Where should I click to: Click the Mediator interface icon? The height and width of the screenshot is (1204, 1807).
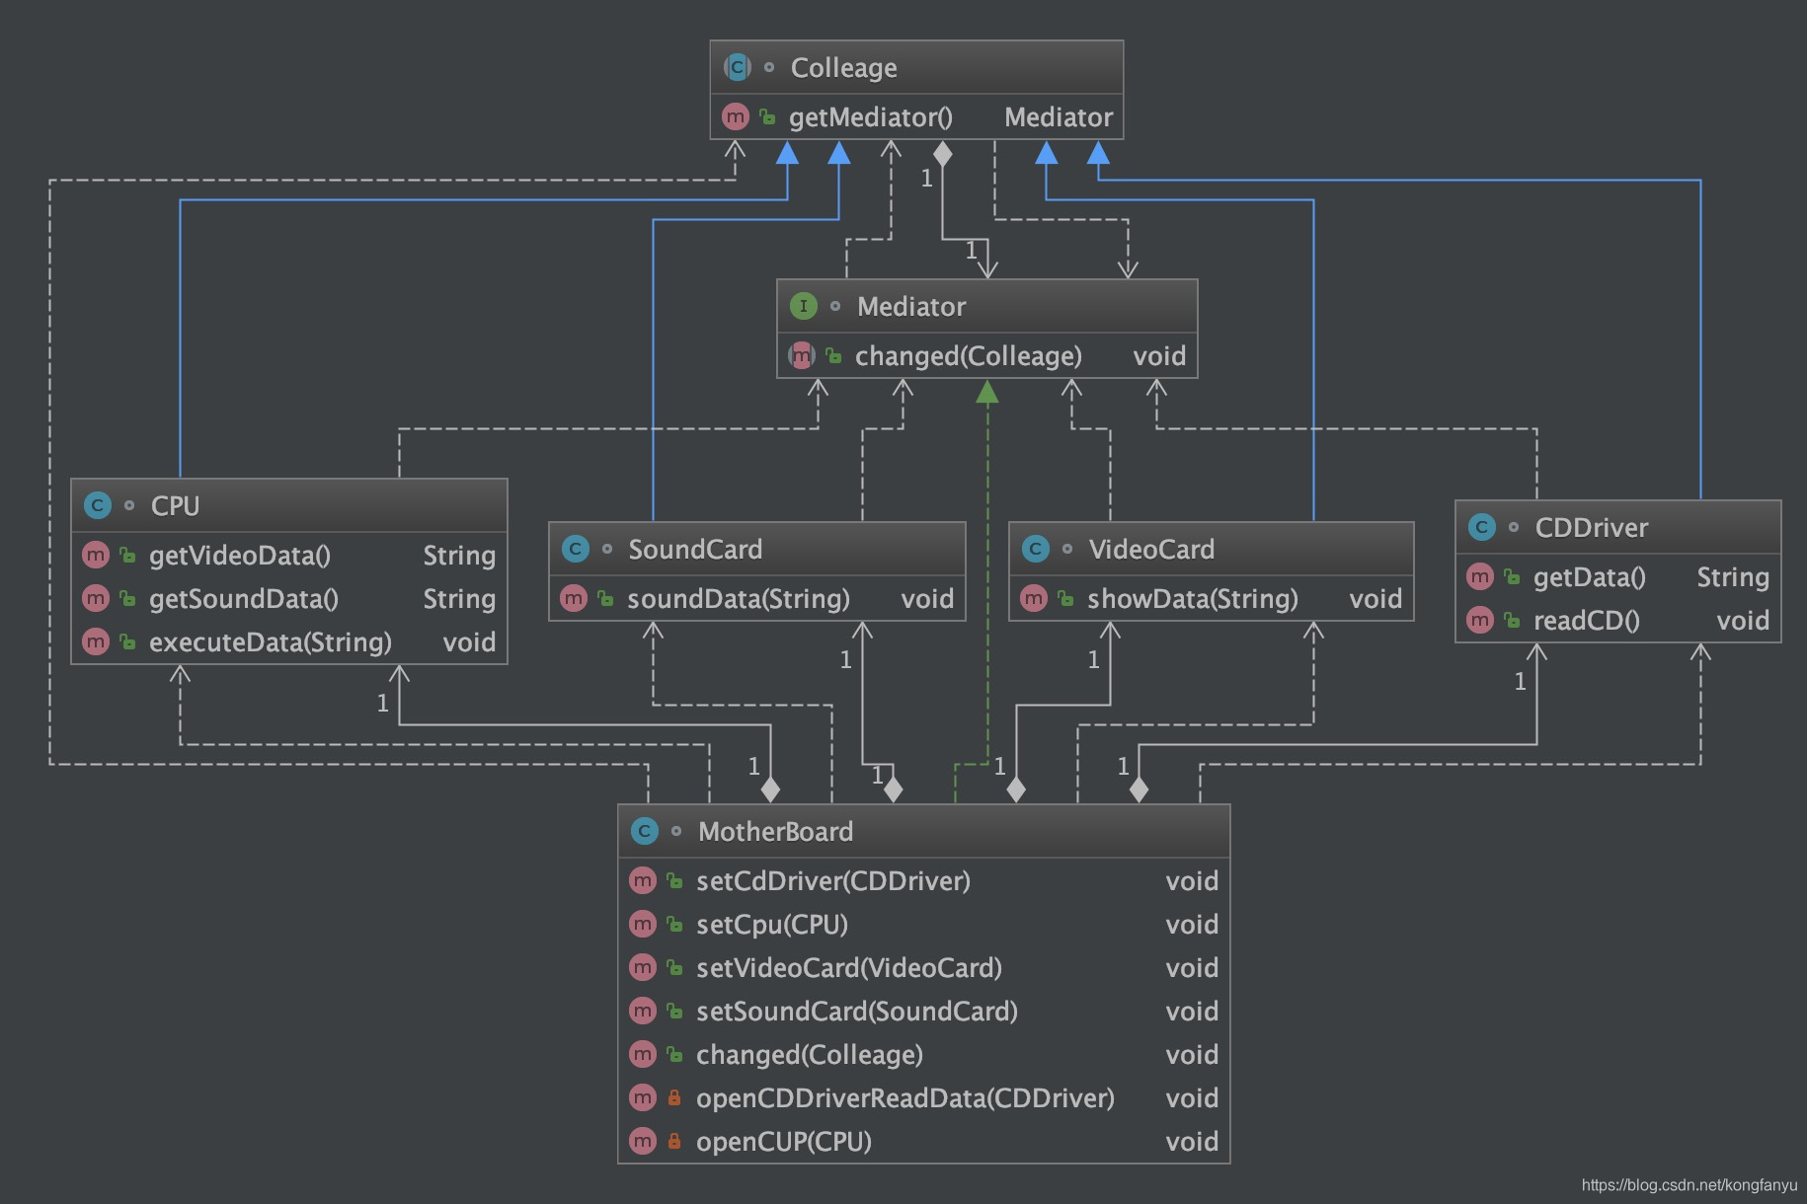click(804, 306)
